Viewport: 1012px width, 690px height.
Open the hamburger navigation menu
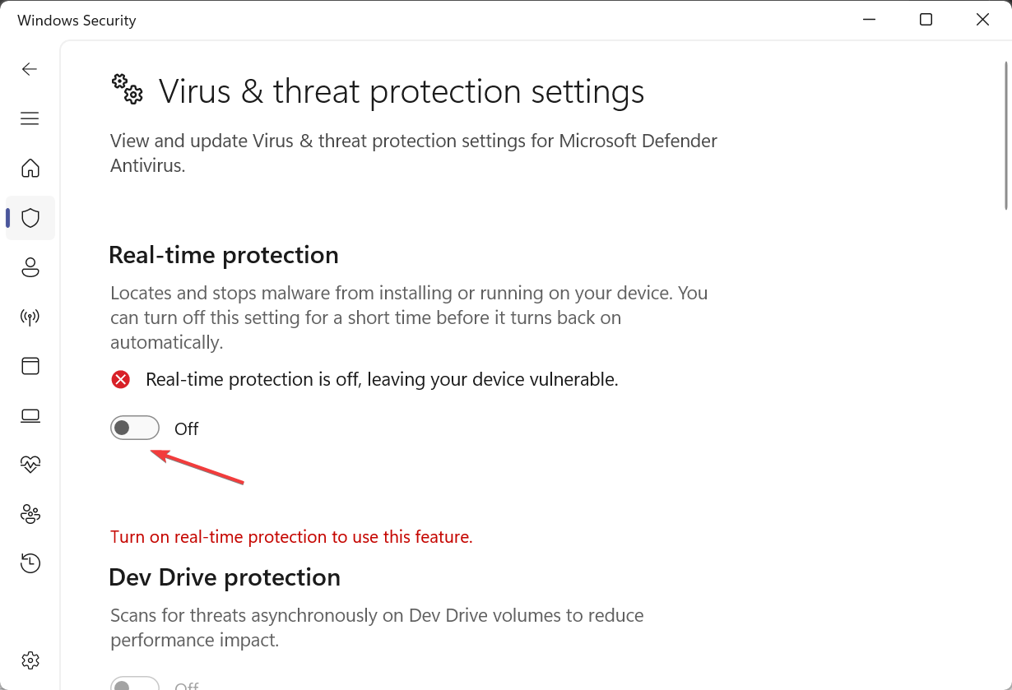tap(30, 119)
